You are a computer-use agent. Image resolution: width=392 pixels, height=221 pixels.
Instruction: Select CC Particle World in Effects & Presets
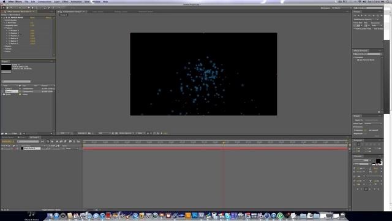[x=367, y=60]
